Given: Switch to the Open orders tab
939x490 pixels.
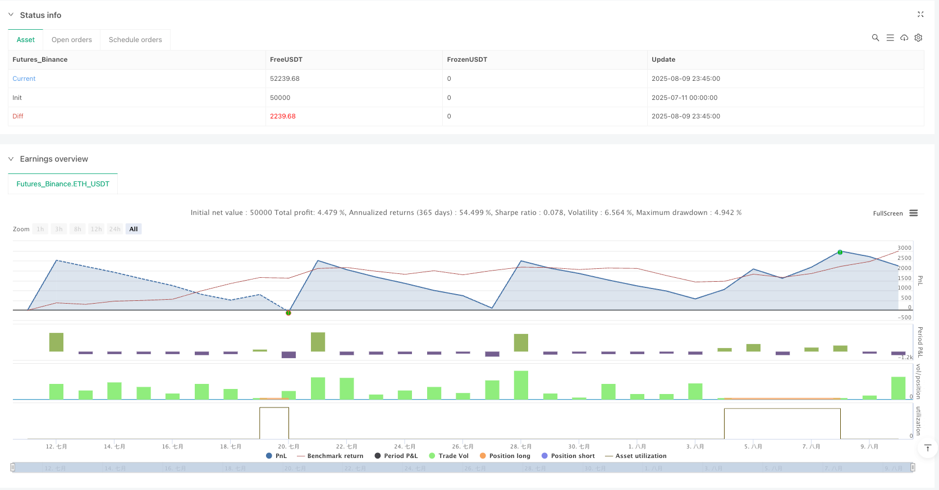Looking at the screenshot, I should (x=71, y=40).
